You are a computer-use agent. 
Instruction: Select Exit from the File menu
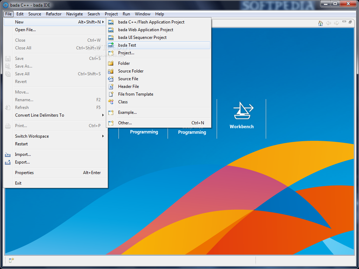coord(56,183)
